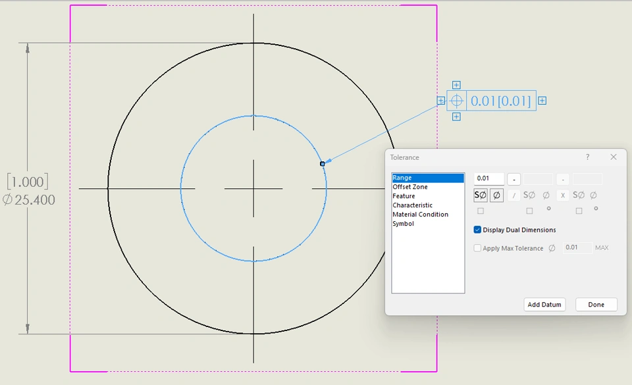Click the empty second range field
The image size is (632, 385).
point(538,179)
